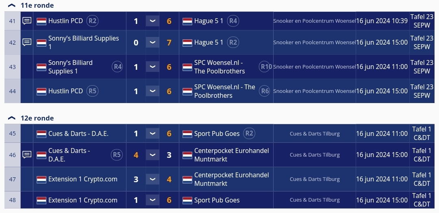
Task: Open Snooker en Poolcentrum Woensel venue in match 44
Action: [x=314, y=91]
